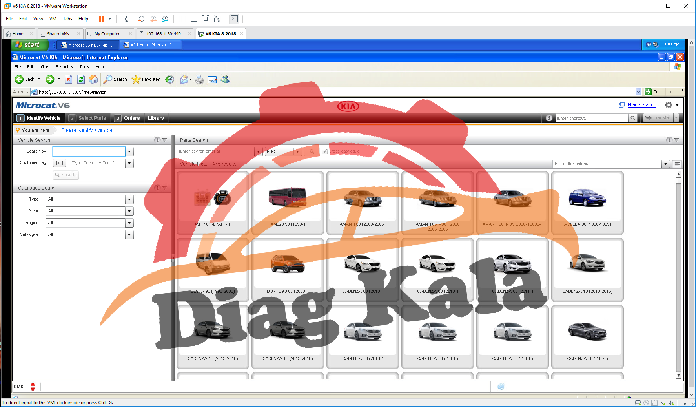Screen dimensions: 696x407
Task: Click the IE Mail icon
Action: [184, 79]
